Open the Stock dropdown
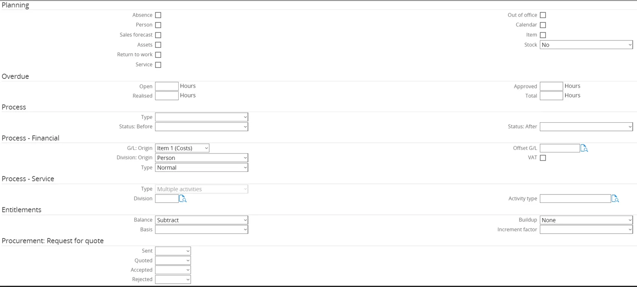This screenshot has height=287, width=637. [586, 45]
